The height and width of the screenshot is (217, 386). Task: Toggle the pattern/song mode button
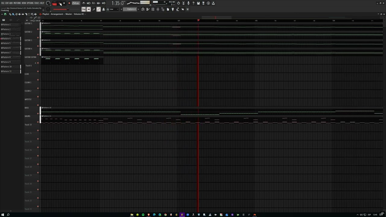coord(55,3)
